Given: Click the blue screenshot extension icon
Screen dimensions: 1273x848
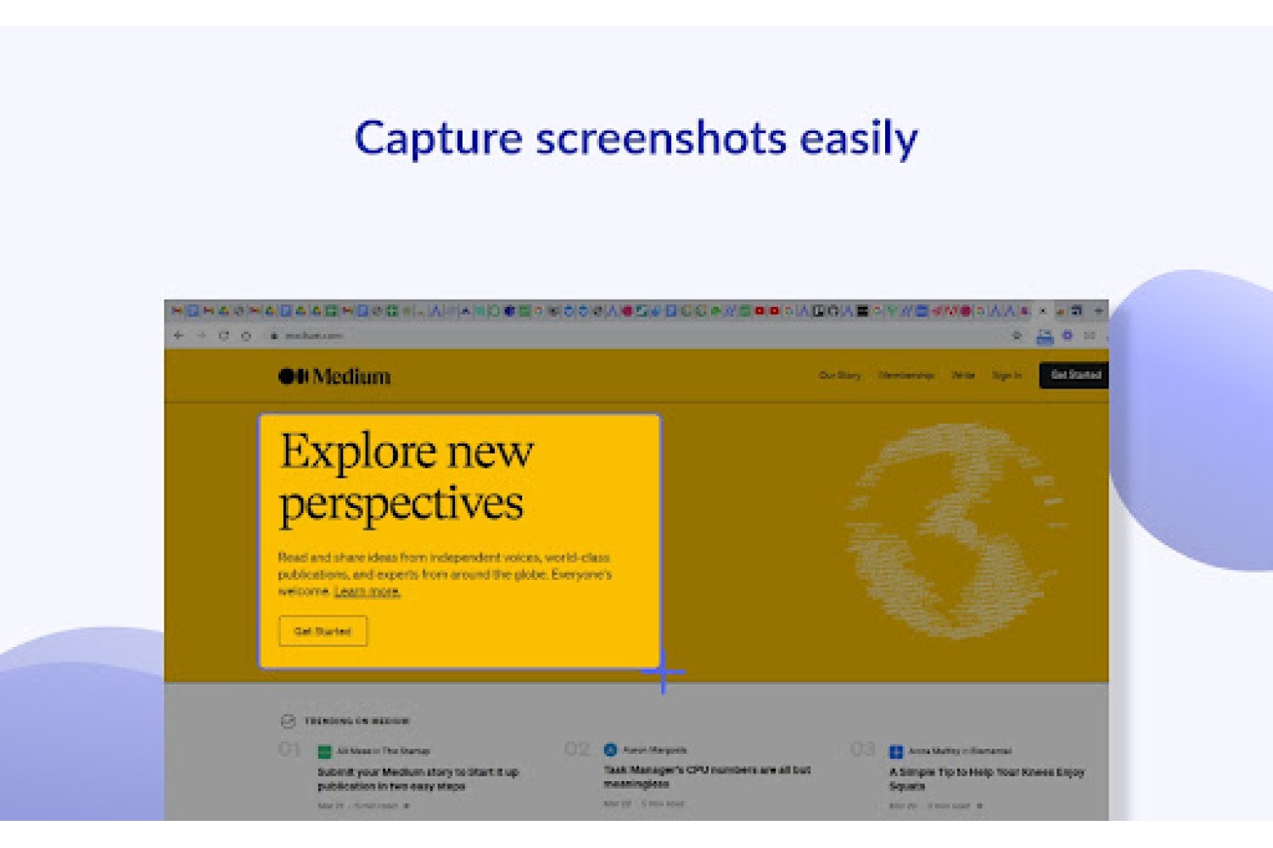Looking at the screenshot, I should (x=1045, y=337).
